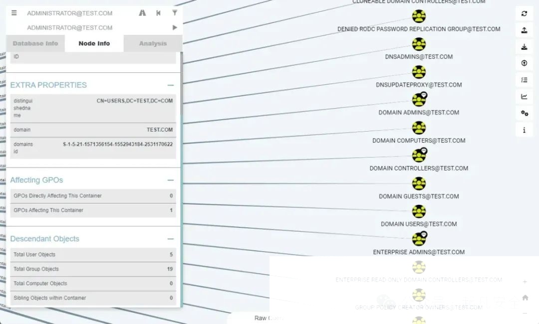This screenshot has height=324, width=539.
Task: Click the export graph icon
Action: coord(524,30)
